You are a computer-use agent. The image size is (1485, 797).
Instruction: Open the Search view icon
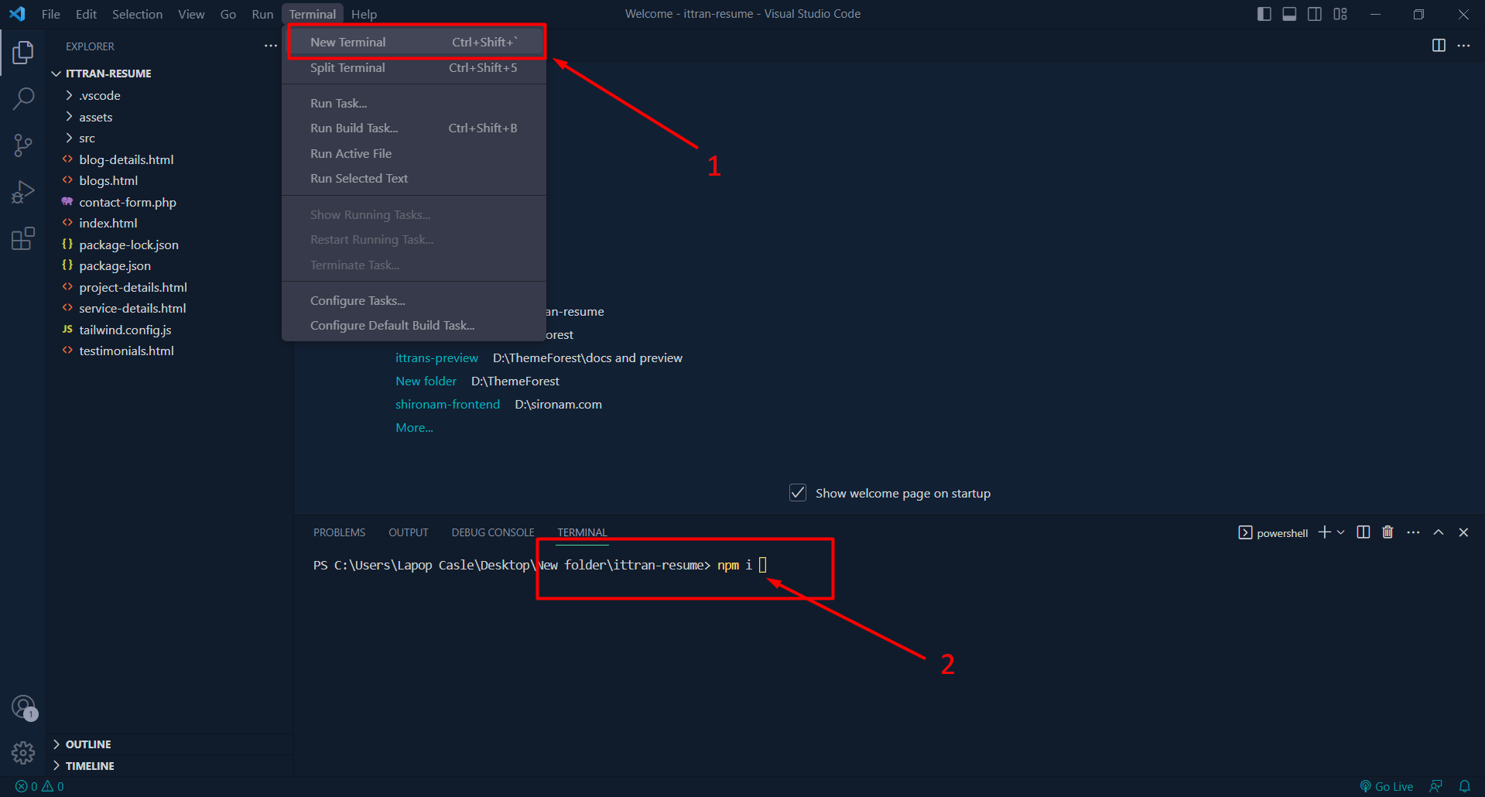(23, 99)
